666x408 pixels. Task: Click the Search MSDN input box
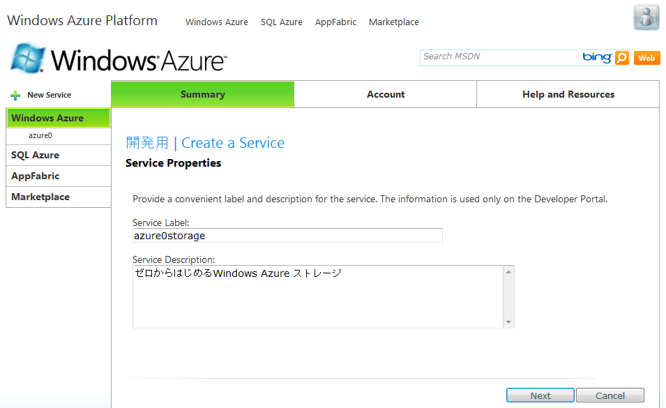(500, 58)
